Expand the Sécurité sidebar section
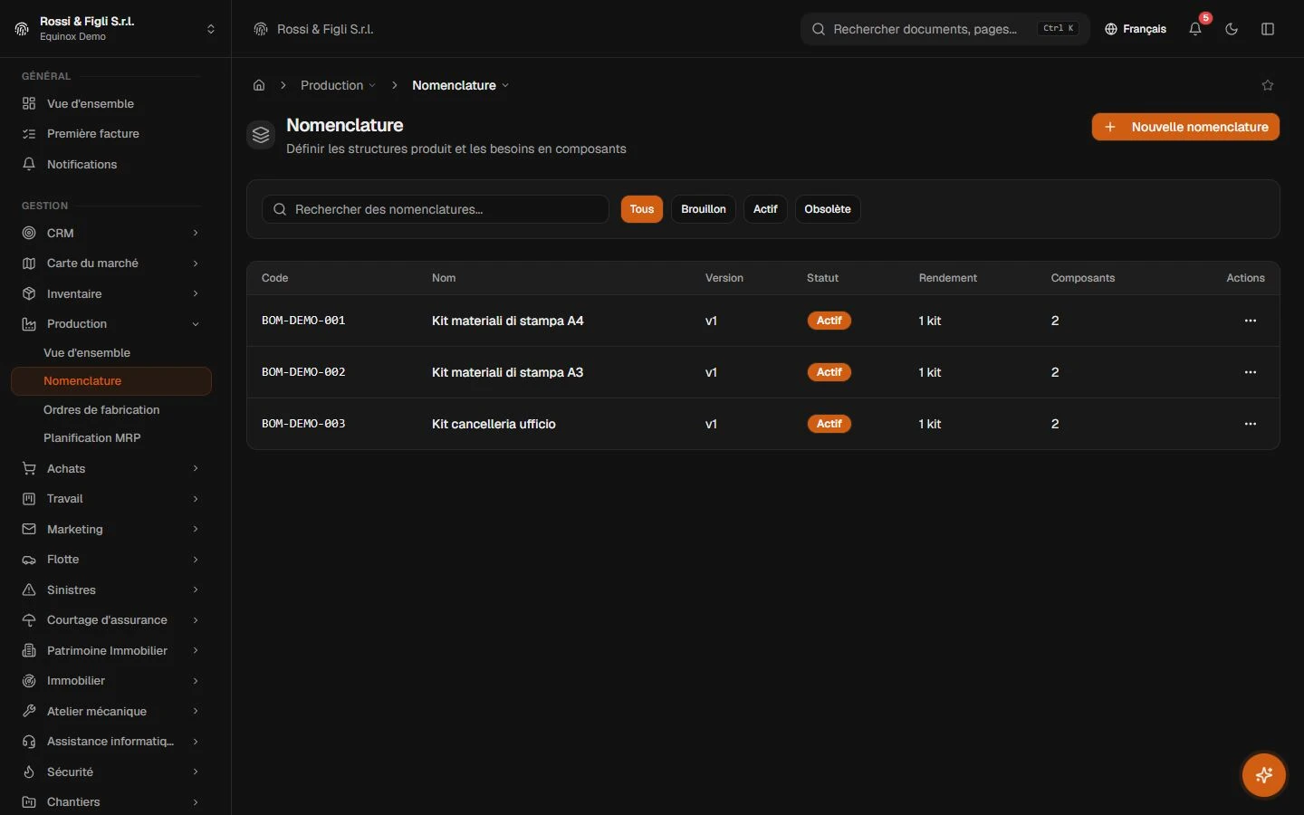 pos(110,772)
